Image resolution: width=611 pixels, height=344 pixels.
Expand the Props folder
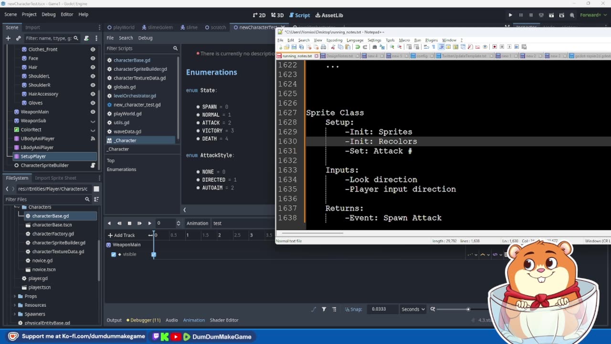pyautogui.click(x=15, y=296)
